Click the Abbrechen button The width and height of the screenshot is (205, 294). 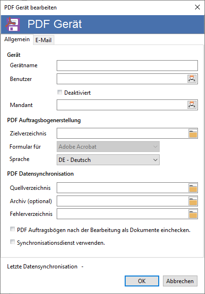(180, 281)
